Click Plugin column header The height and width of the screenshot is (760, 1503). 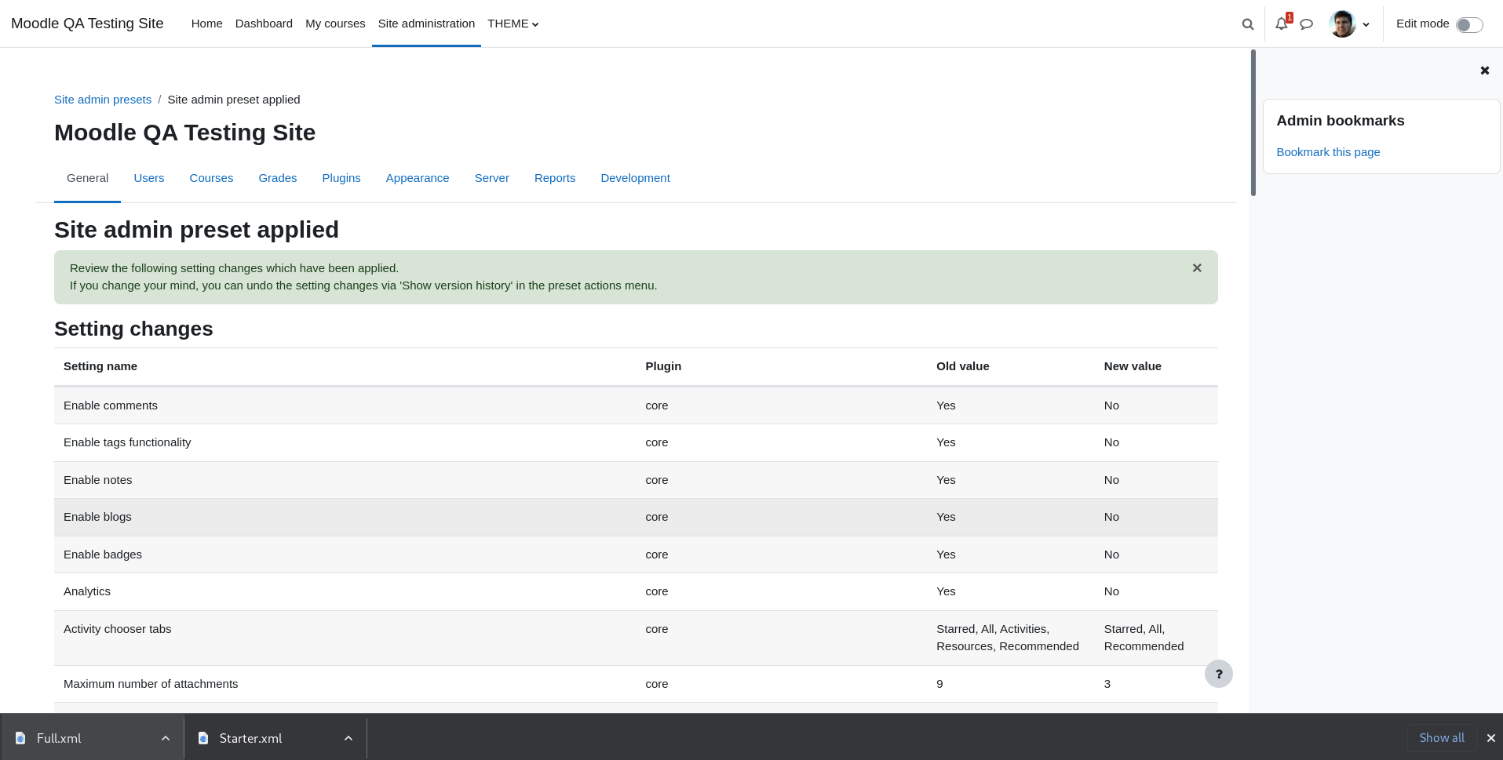click(x=663, y=366)
